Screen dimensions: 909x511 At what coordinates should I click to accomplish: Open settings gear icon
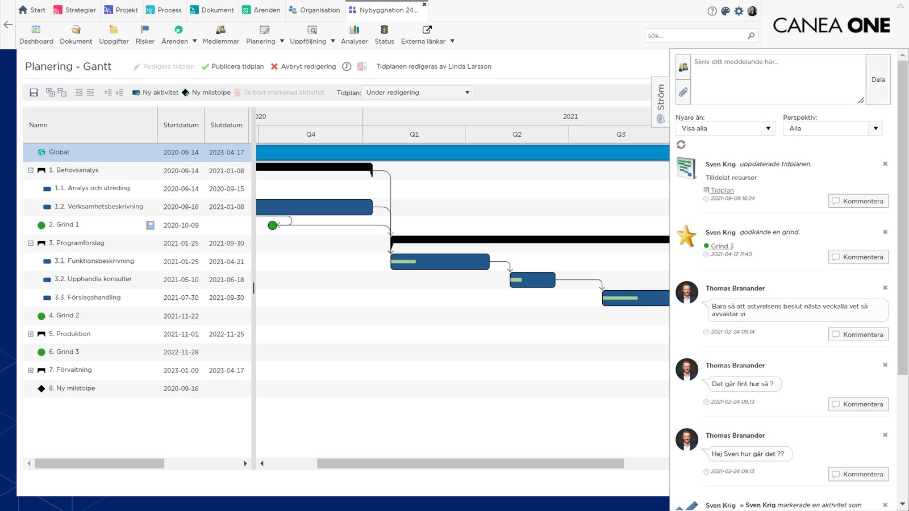(x=739, y=11)
